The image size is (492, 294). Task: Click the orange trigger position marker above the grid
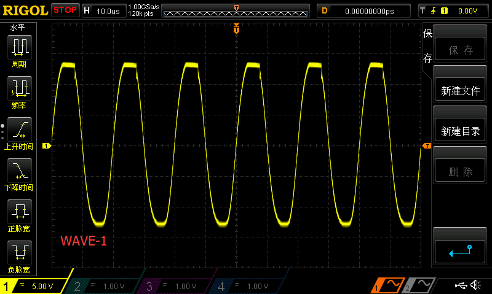(236, 28)
